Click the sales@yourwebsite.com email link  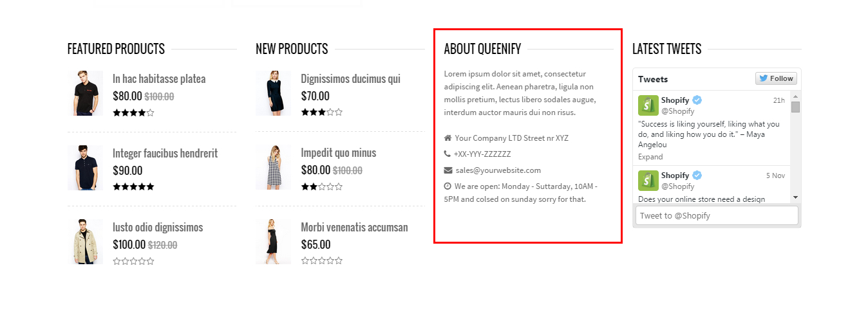[x=498, y=170]
